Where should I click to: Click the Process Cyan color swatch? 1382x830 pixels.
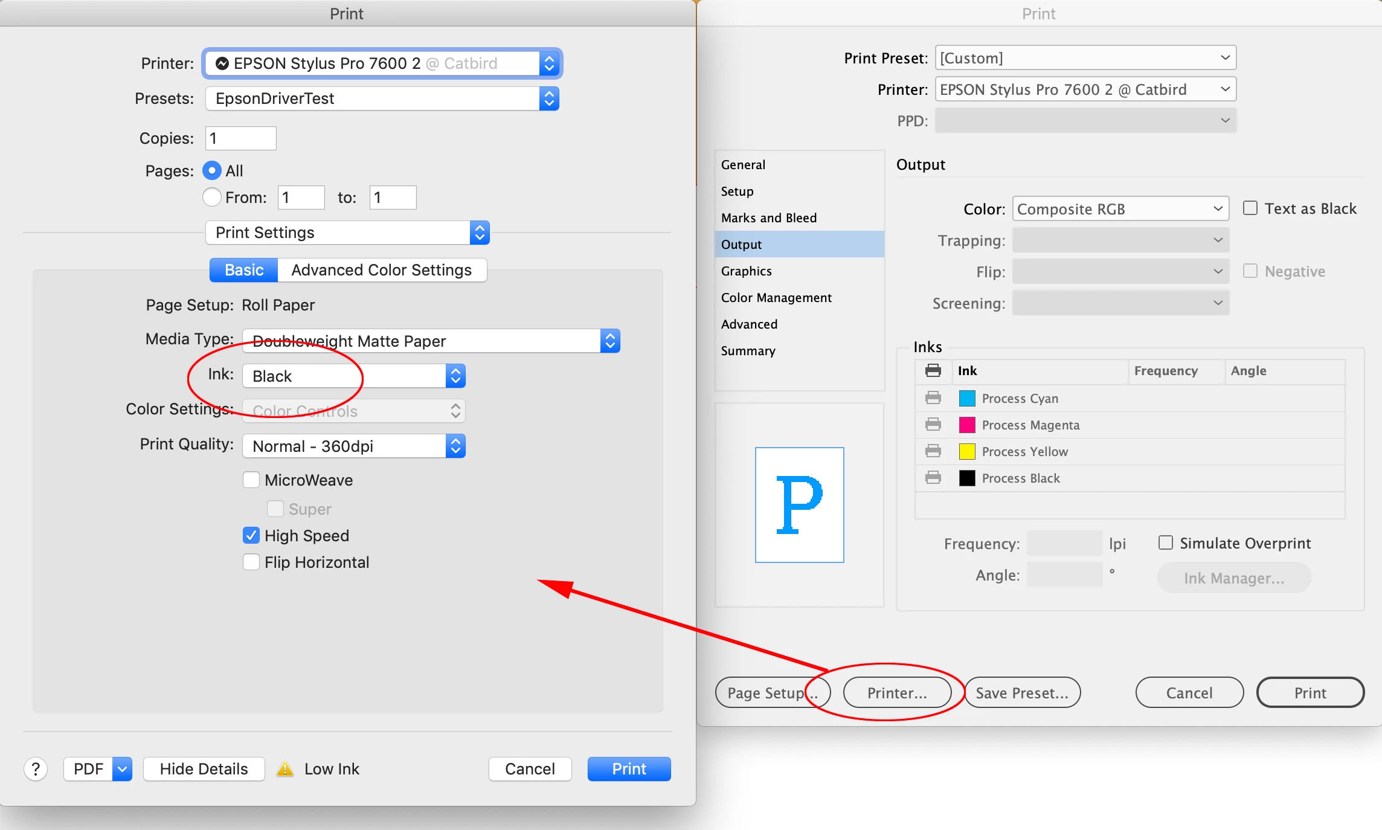(x=967, y=398)
